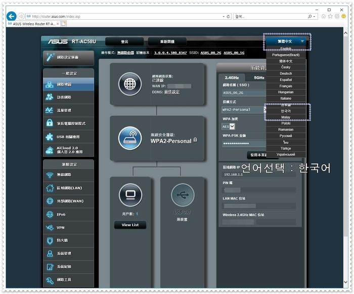Open the firewall shield icon
The height and width of the screenshot is (294, 354).
click(50, 240)
